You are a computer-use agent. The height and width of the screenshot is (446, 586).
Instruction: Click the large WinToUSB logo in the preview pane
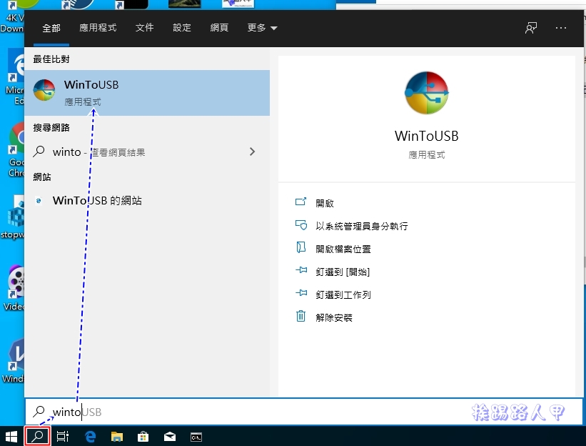pos(426,93)
